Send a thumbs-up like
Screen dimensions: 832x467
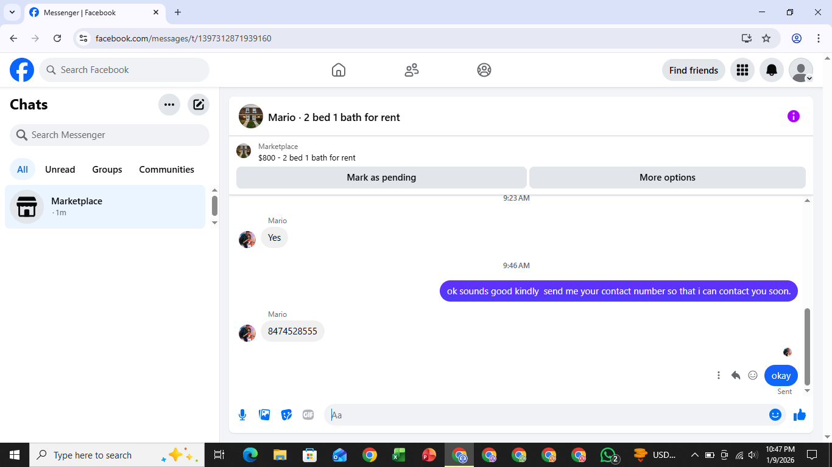pyautogui.click(x=800, y=415)
